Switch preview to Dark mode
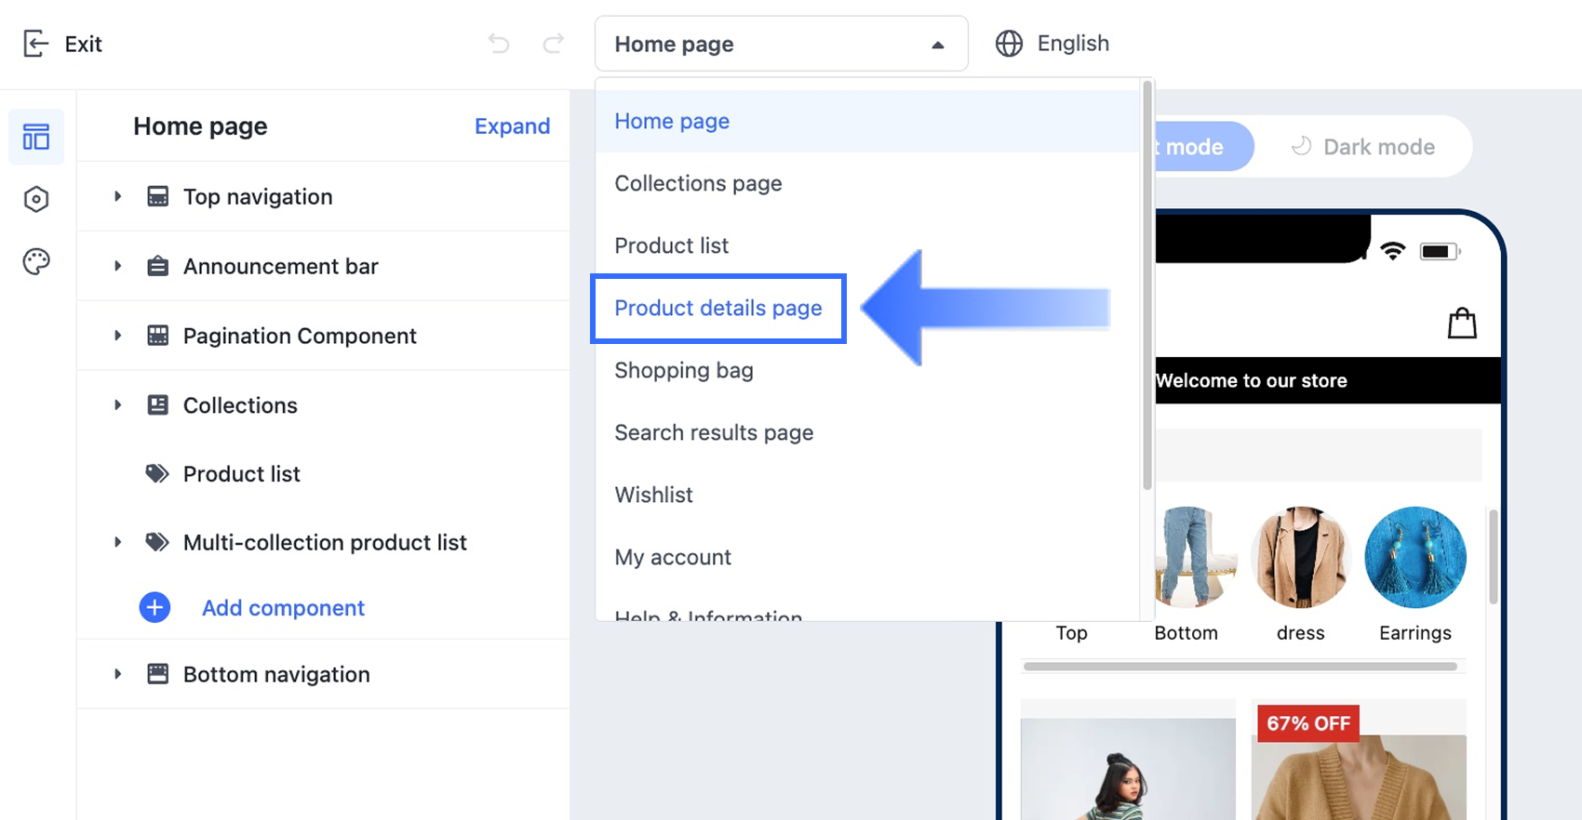 coord(1363,146)
